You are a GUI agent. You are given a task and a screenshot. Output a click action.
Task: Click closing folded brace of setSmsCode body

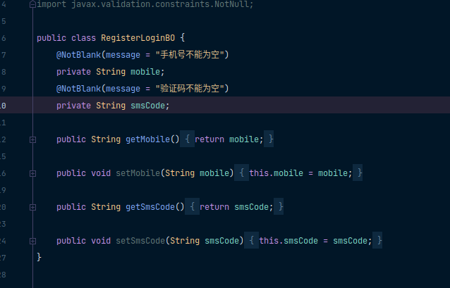[x=379, y=241]
